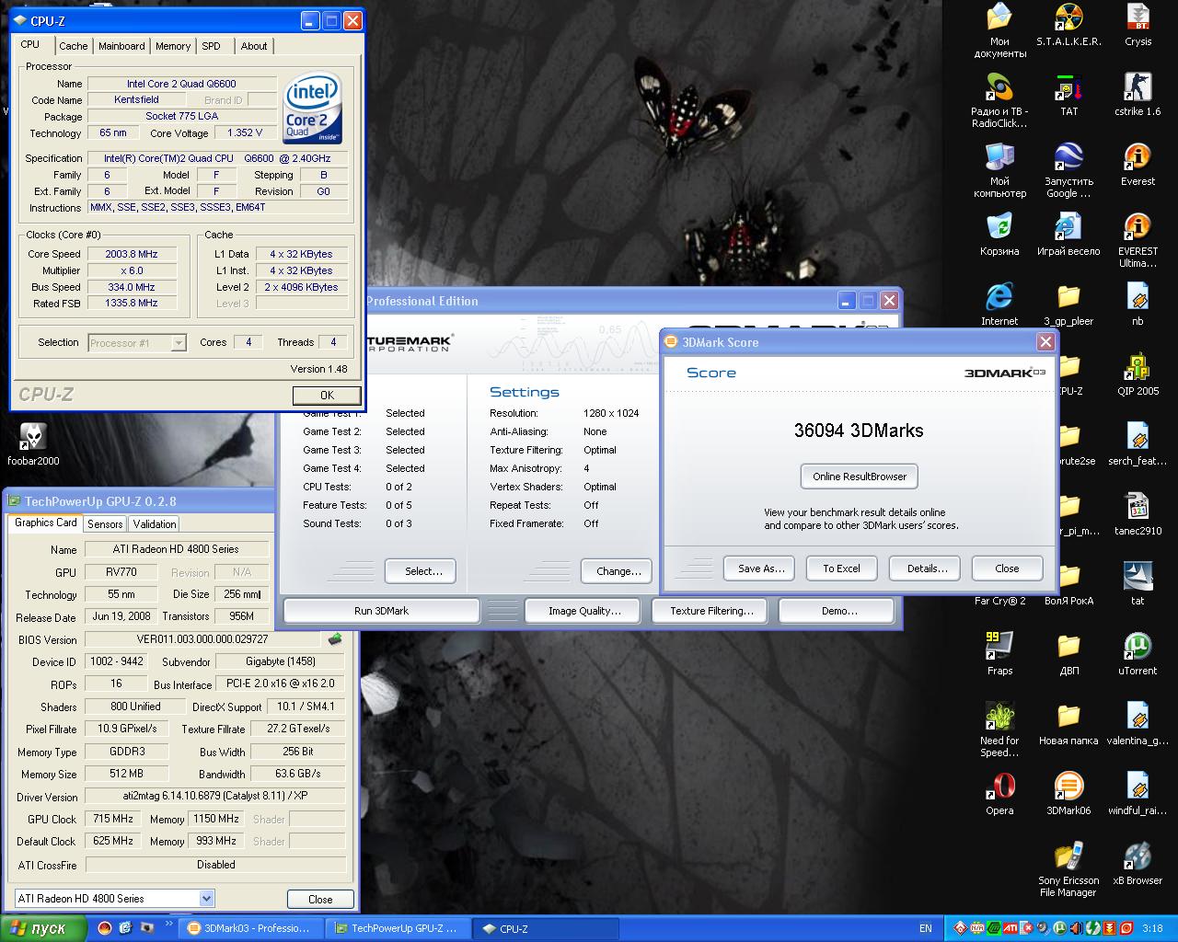The width and height of the screenshot is (1178, 942).
Task: Click the 36094 3DMarks score text
Action: pos(859,431)
